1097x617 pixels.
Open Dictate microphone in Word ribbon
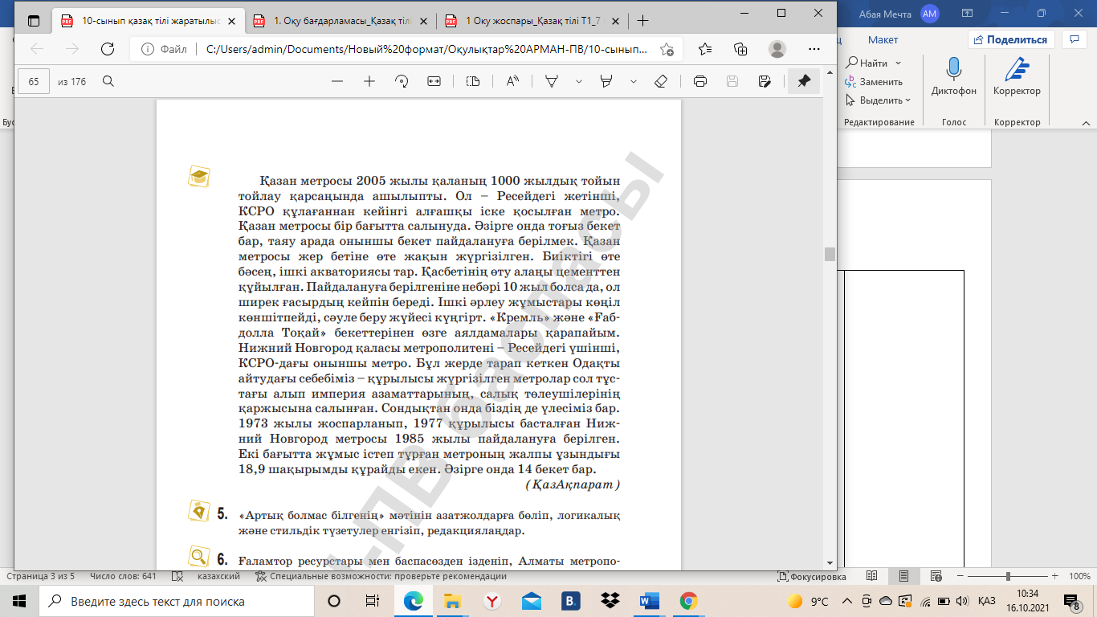[954, 77]
